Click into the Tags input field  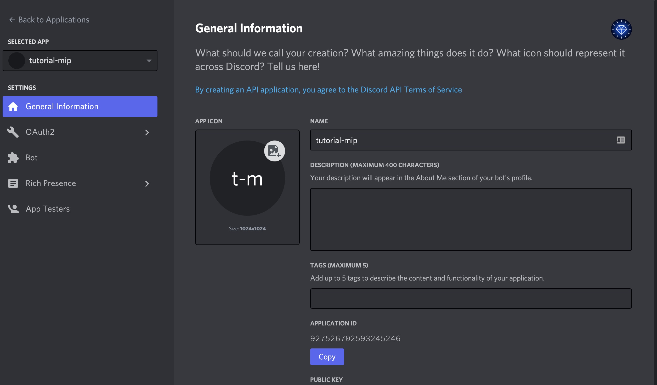(471, 299)
